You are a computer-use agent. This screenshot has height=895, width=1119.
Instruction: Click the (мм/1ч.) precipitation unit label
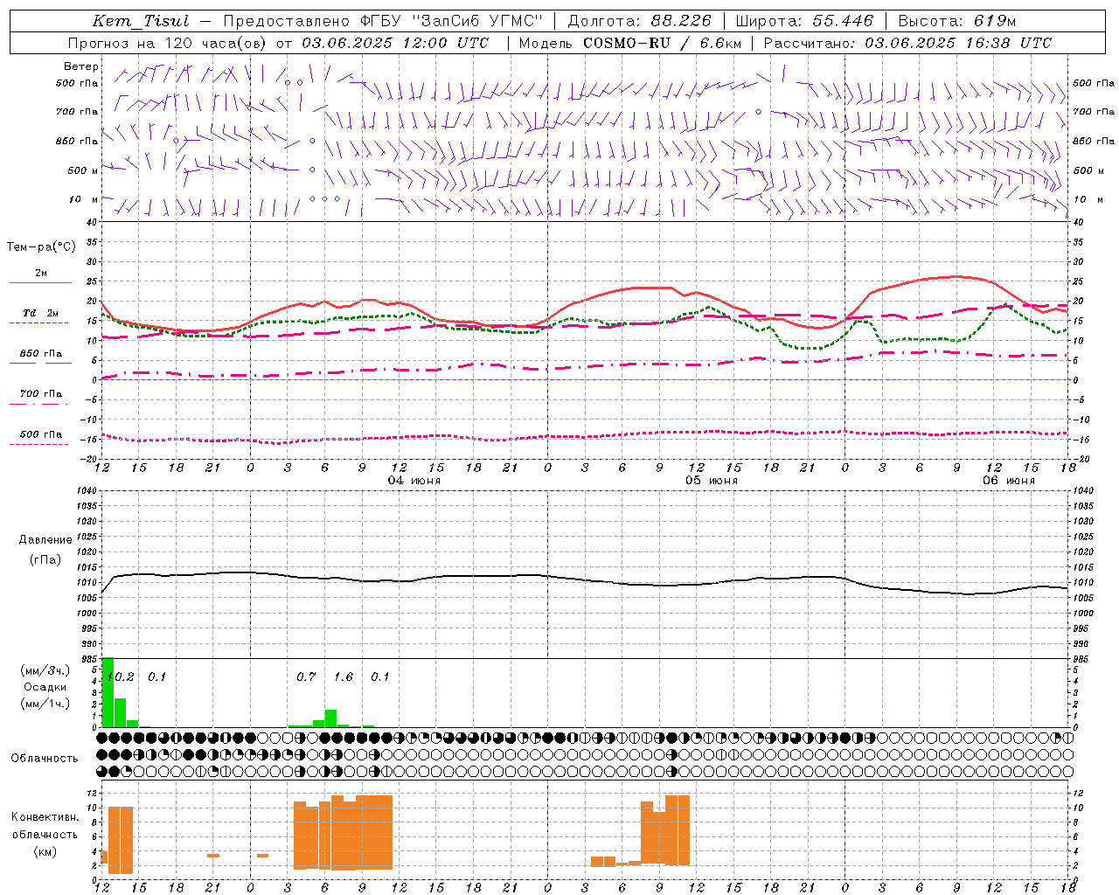(x=45, y=704)
